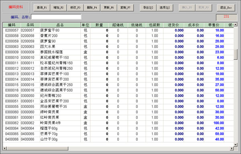Click the 低储线 column header

[x=137, y=25]
